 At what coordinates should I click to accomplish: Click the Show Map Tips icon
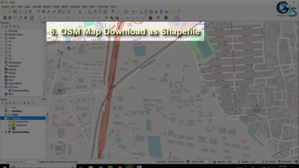(x=174, y=12)
